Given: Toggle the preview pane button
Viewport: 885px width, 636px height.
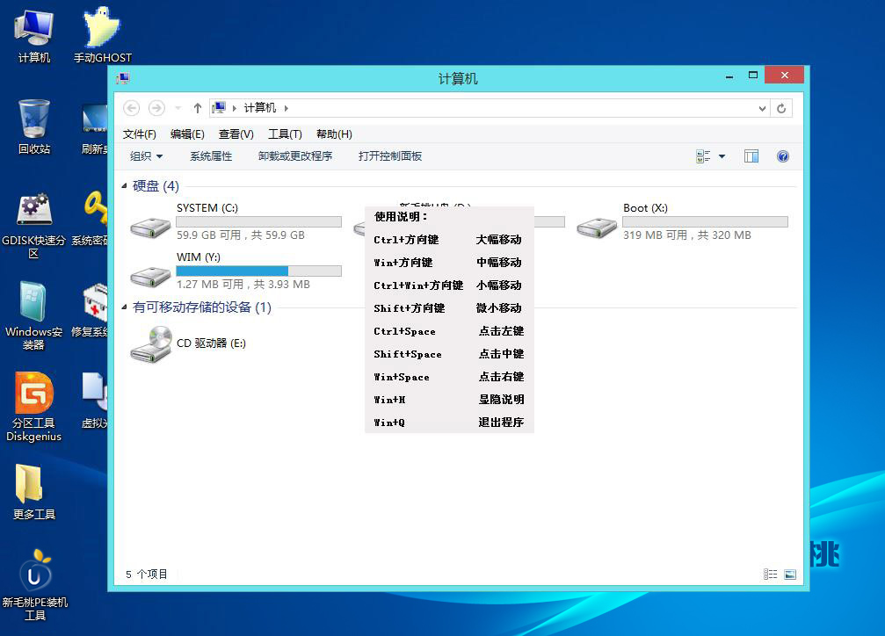Looking at the screenshot, I should coord(751,156).
